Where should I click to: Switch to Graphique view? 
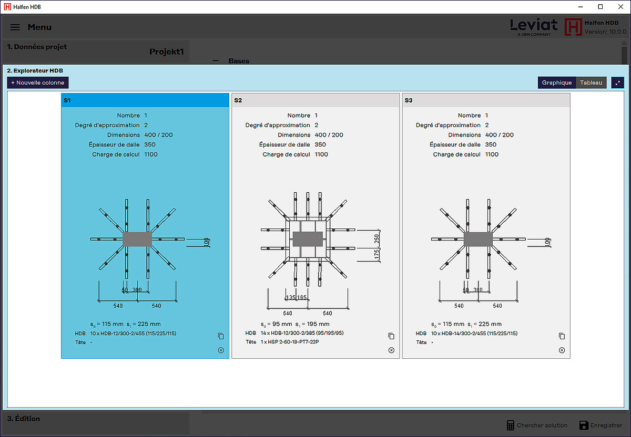(x=557, y=82)
